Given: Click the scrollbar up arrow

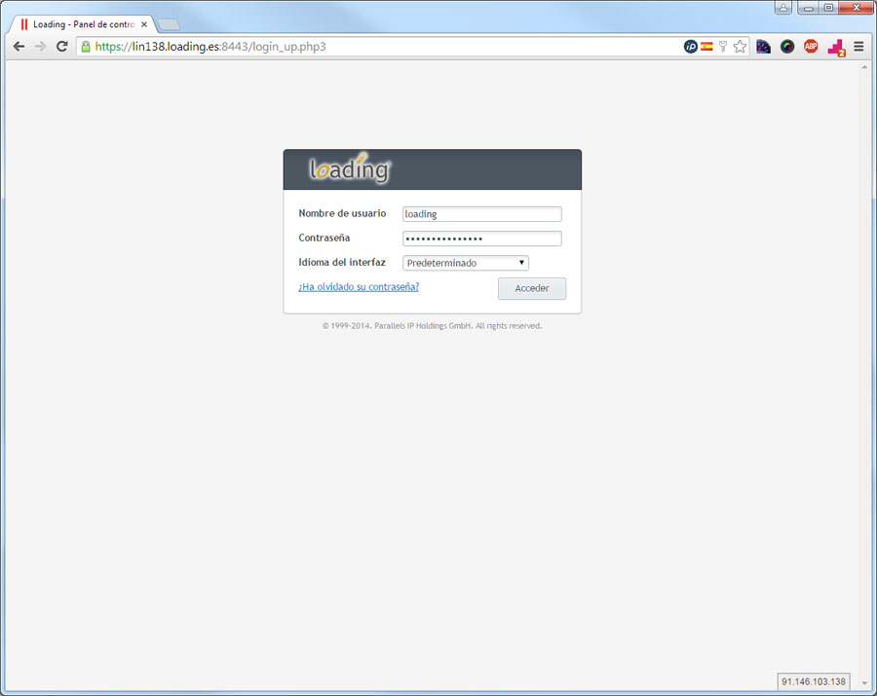Looking at the screenshot, I should (864, 67).
